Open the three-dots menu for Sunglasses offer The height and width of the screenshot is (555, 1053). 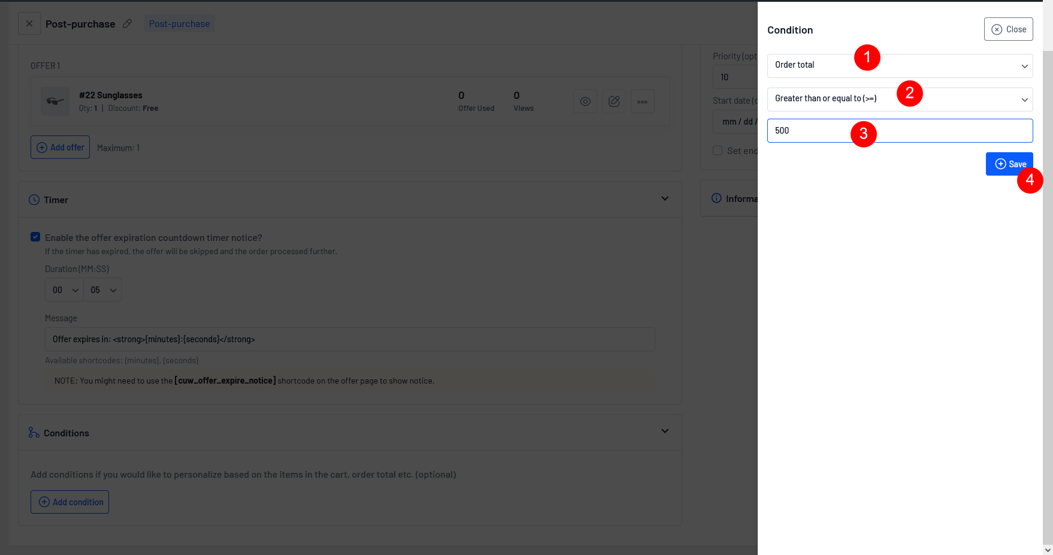point(642,101)
